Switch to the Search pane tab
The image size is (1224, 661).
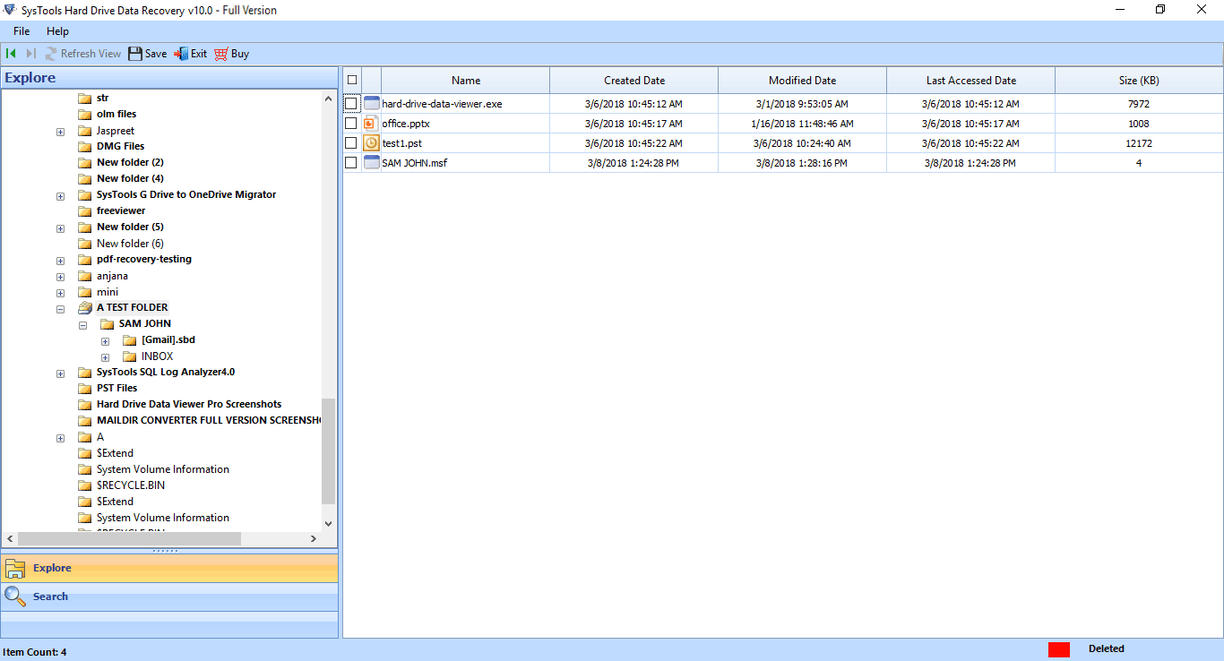click(169, 597)
